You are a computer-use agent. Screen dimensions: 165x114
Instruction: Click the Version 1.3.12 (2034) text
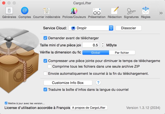pos(143,108)
